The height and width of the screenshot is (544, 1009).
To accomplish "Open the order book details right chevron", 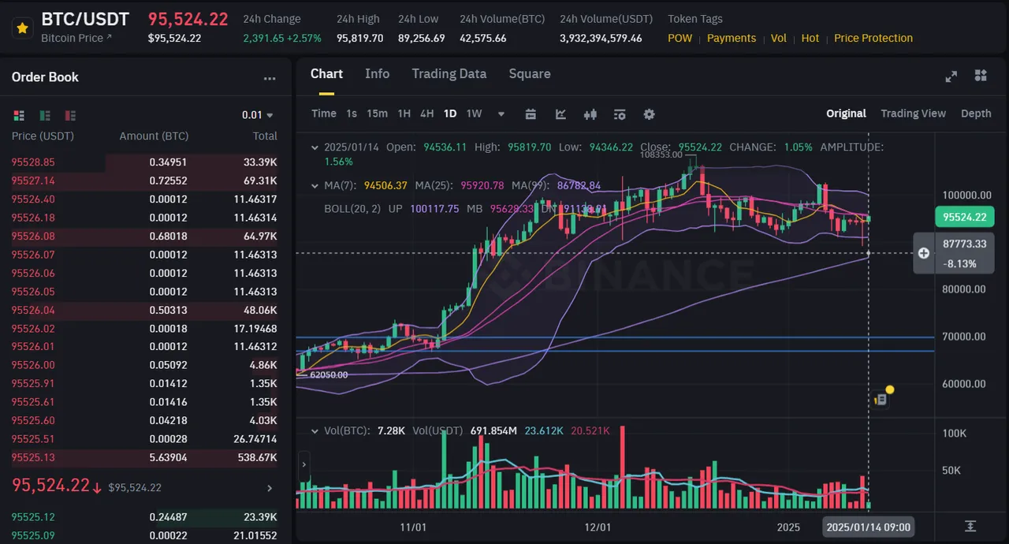I will pyautogui.click(x=270, y=488).
